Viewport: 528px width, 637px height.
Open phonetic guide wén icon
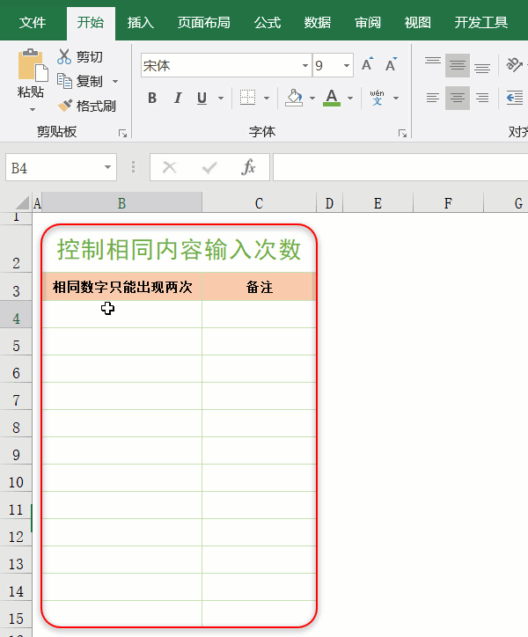click(x=377, y=98)
